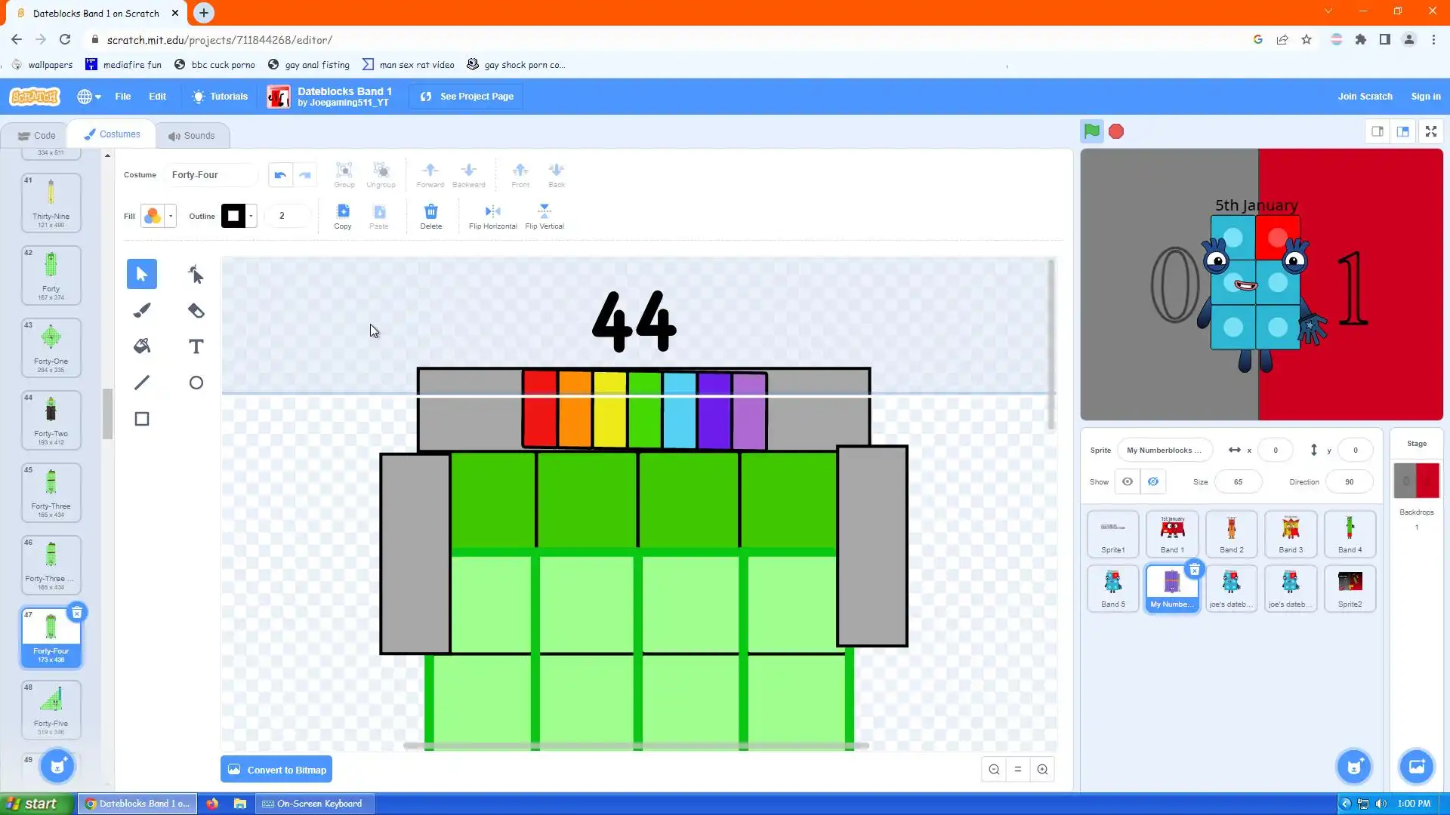Click Convert to Bitmap button
1450x815 pixels.
[x=276, y=770]
